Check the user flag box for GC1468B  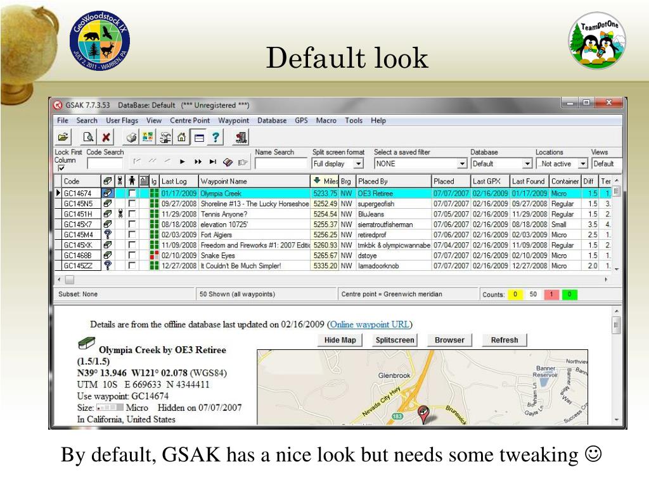132,255
